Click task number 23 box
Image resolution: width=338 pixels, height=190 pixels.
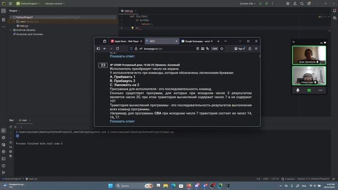[x=103, y=65]
